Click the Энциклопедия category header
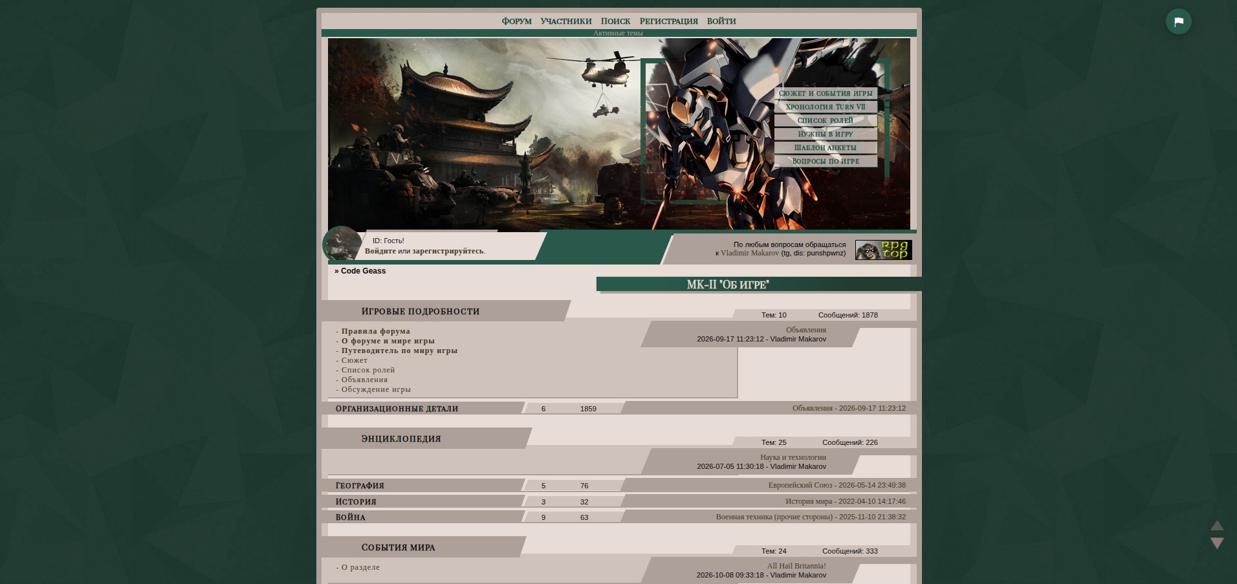 [401, 438]
